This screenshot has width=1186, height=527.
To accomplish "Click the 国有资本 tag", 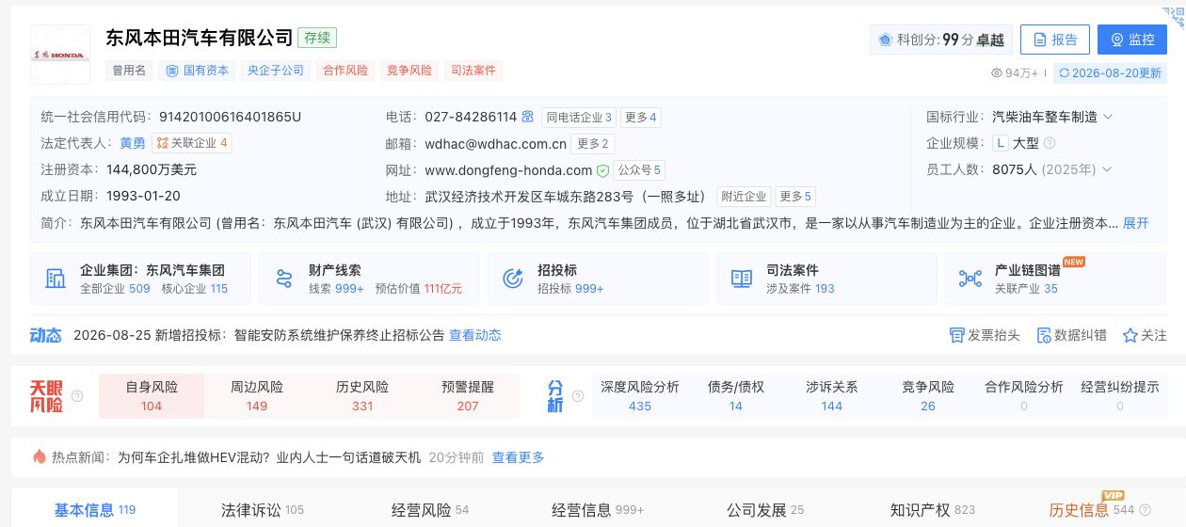I will click(198, 71).
